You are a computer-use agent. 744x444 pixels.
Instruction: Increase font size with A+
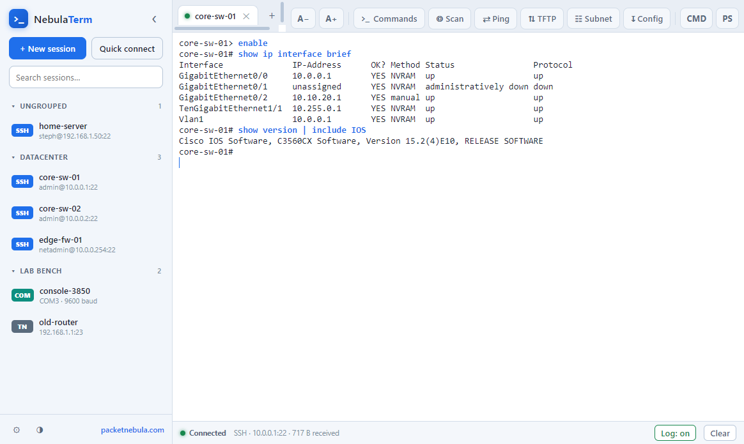(331, 19)
